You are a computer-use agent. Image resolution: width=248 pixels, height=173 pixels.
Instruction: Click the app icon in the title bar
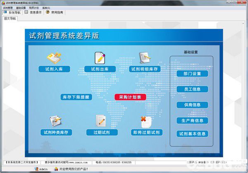(3, 3)
